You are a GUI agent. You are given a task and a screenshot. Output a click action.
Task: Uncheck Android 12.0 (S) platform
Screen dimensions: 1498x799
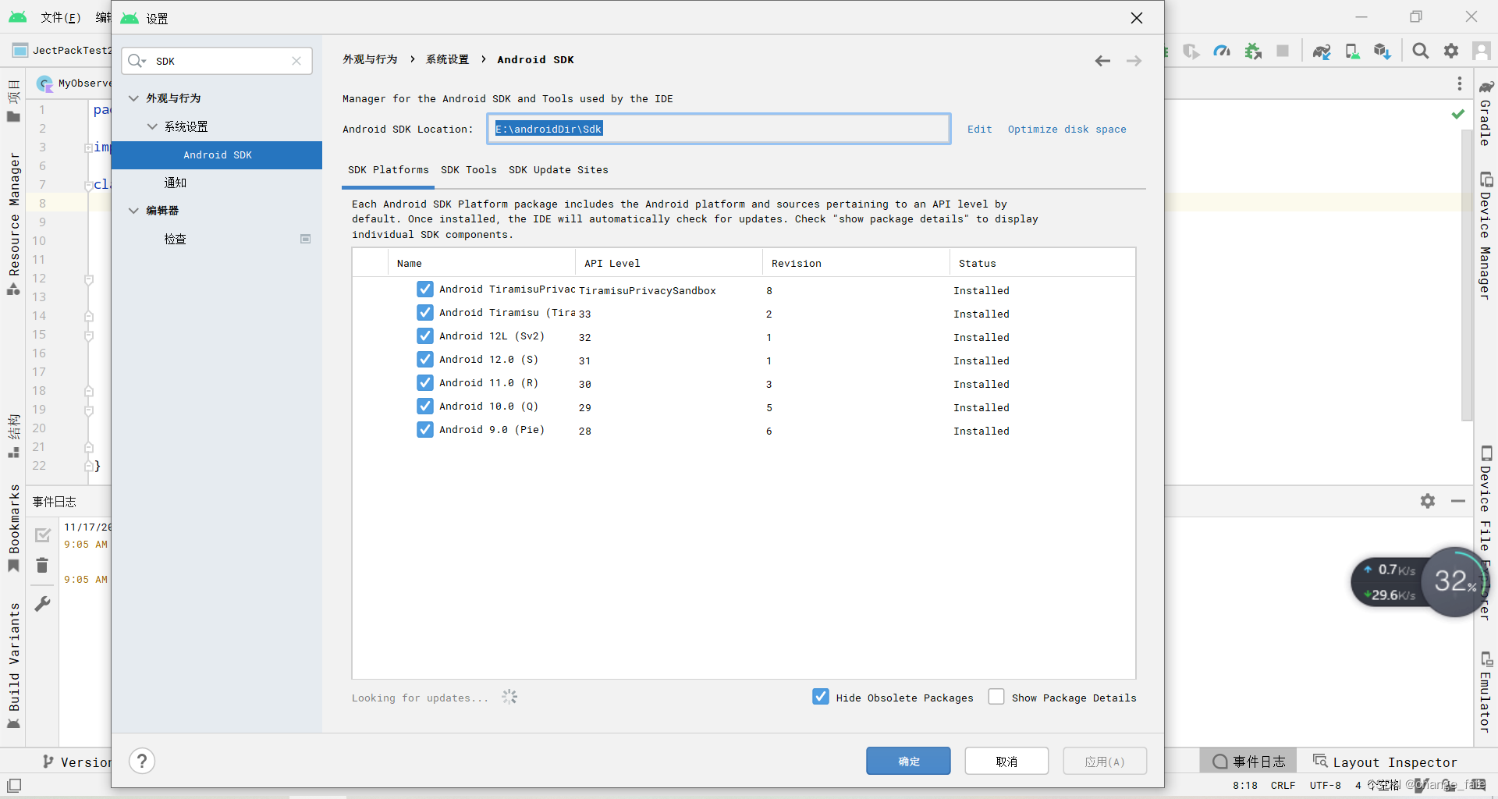424,360
